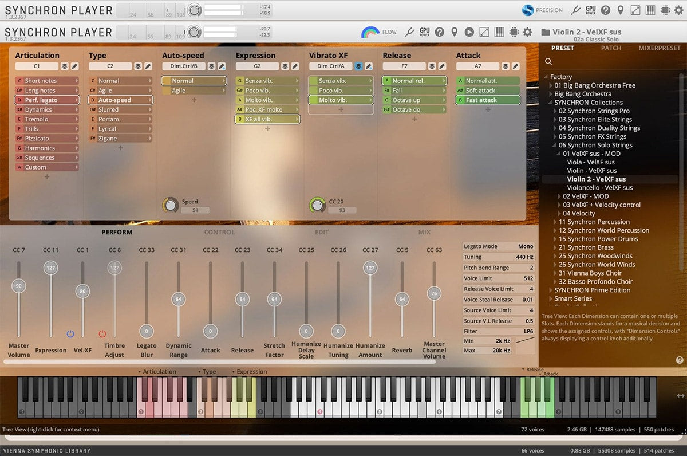Click the tuning fork icon in the back Precision window
The width and height of the screenshot is (687, 456).
click(x=576, y=10)
